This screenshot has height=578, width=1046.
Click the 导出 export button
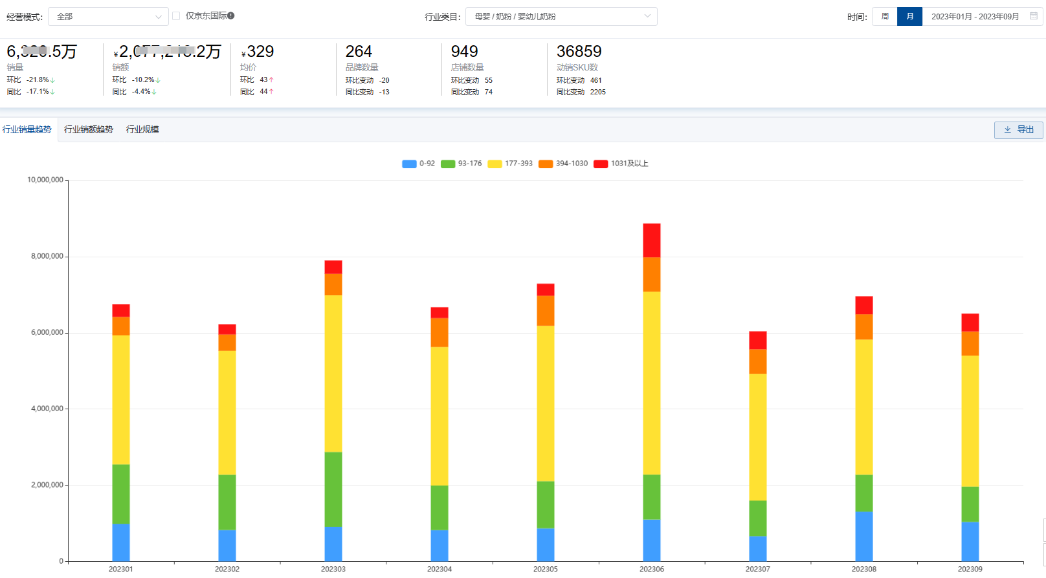1019,130
